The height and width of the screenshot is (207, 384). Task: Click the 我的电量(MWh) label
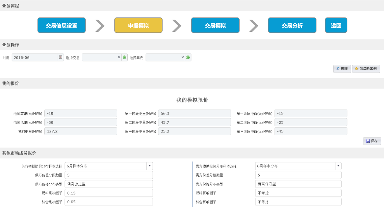(30, 131)
